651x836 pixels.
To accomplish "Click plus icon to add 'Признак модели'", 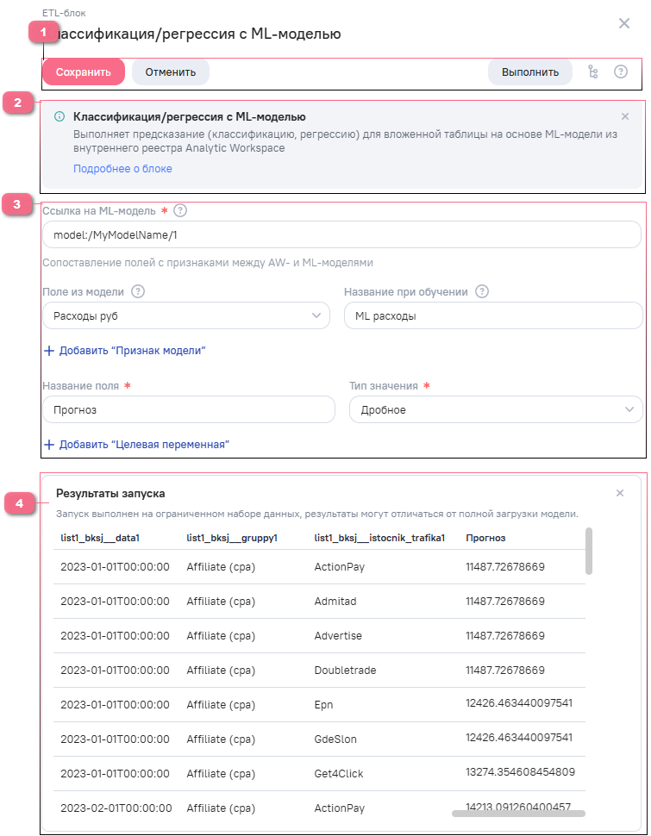I will click(49, 351).
